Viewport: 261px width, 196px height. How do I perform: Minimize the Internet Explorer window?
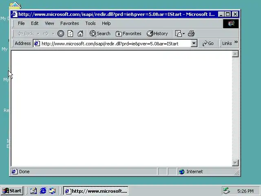pos(221,14)
